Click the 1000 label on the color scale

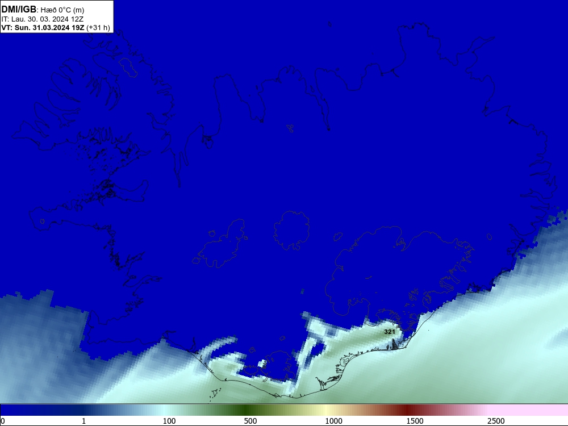coord(333,421)
